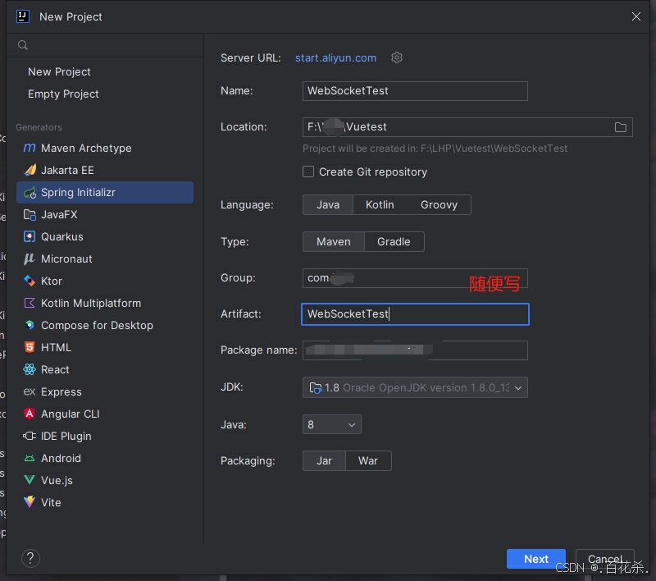
Task: Open the JDK version dropdown
Action: [x=415, y=387]
